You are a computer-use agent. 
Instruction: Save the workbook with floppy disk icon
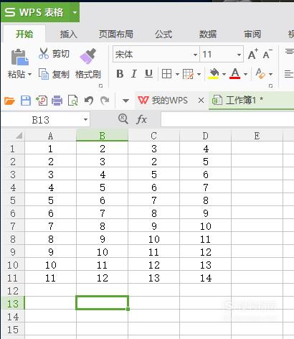tap(26, 101)
